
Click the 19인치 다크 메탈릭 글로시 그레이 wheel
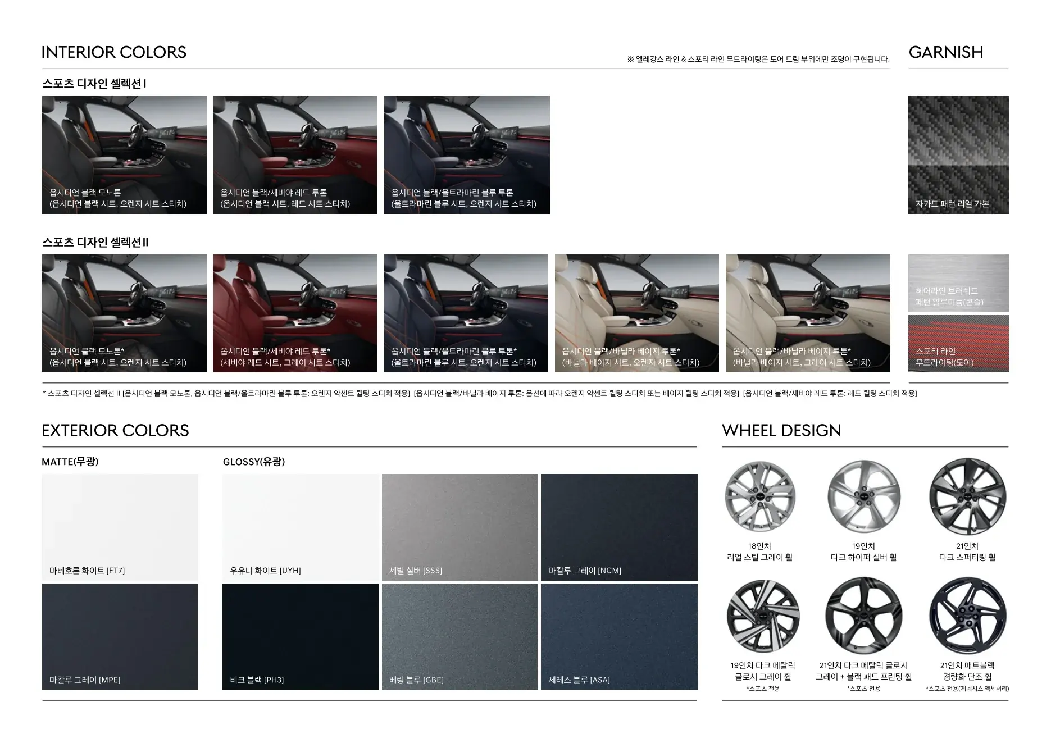coord(763,617)
